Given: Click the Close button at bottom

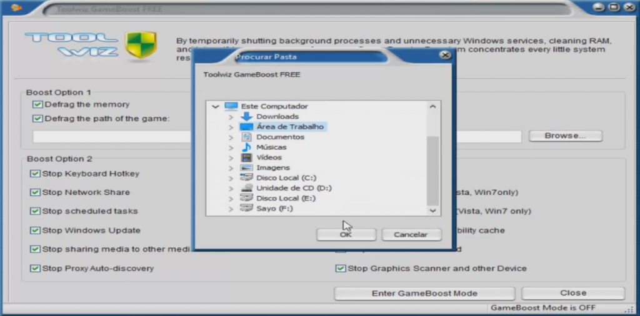Looking at the screenshot, I should click(573, 293).
